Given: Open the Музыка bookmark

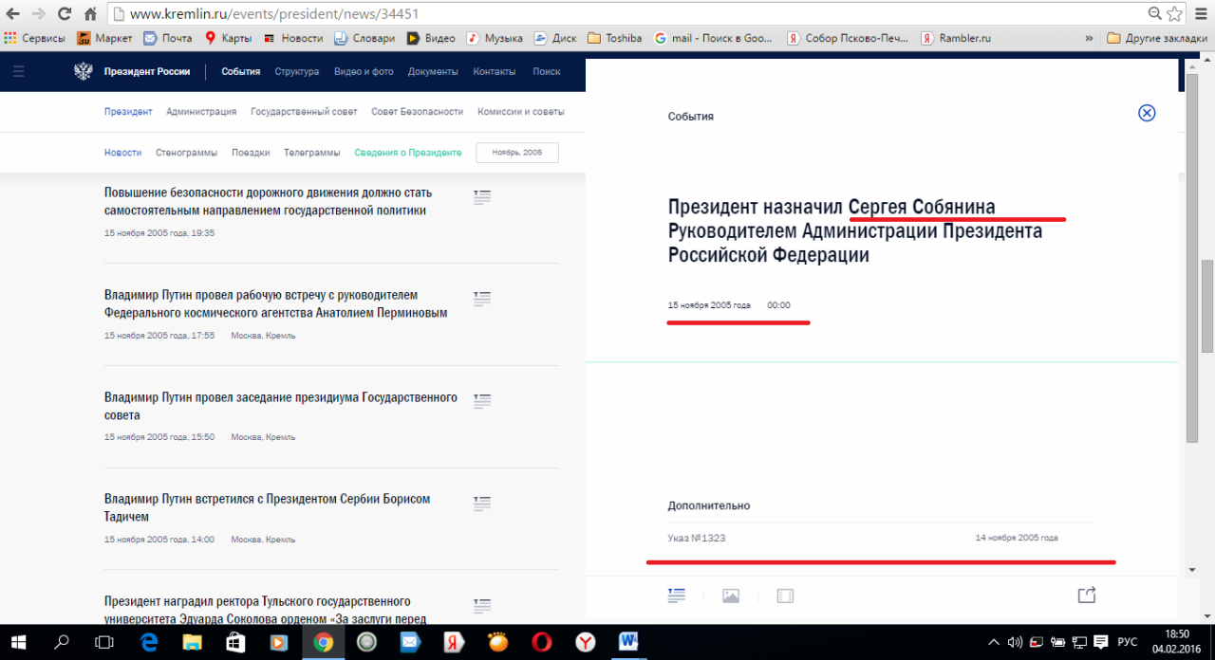Looking at the screenshot, I should pyautogui.click(x=495, y=38).
